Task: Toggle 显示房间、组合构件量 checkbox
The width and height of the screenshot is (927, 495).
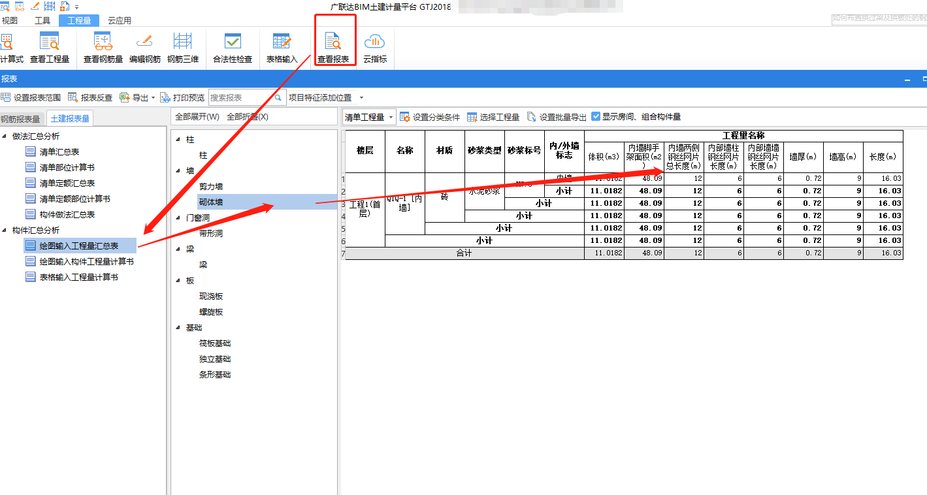Action: click(x=596, y=116)
